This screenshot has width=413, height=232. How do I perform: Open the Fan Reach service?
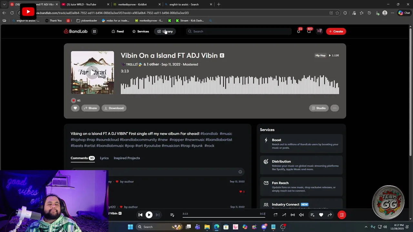pos(301,187)
